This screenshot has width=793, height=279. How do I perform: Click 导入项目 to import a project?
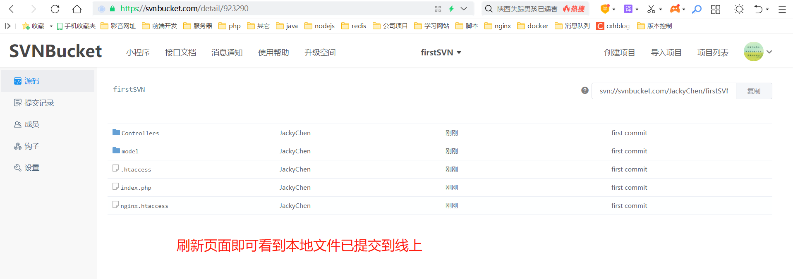point(666,52)
